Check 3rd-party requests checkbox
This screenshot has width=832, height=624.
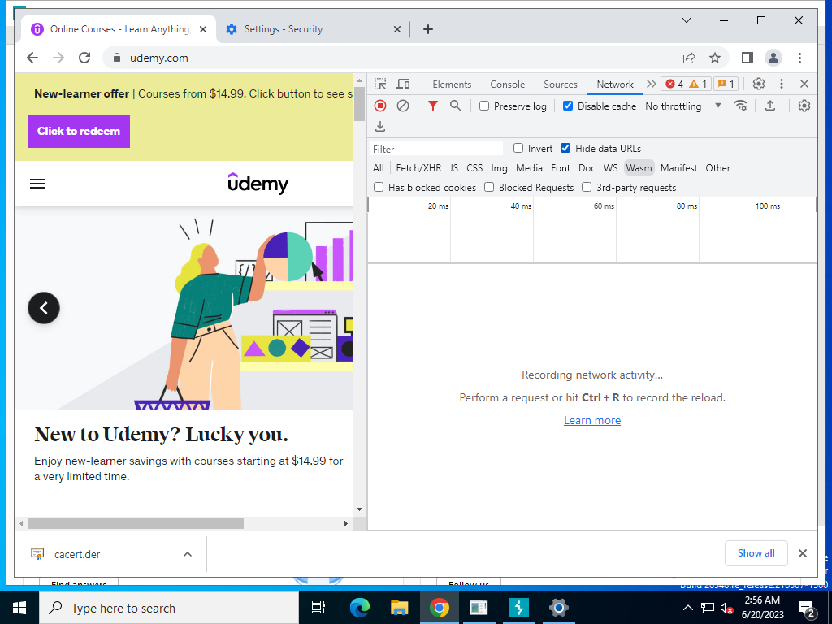(587, 187)
